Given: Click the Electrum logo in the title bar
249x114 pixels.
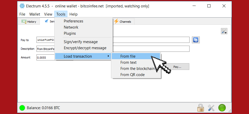Looking at the screenshot, I should (x=22, y=6).
